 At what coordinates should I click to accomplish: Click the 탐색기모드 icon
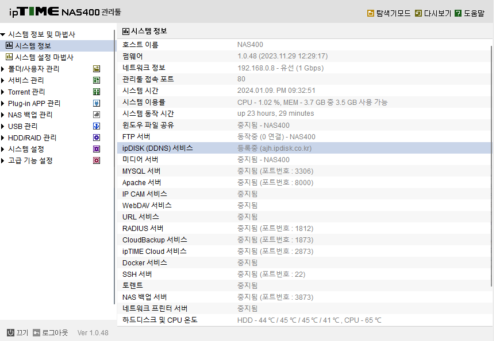(370, 13)
